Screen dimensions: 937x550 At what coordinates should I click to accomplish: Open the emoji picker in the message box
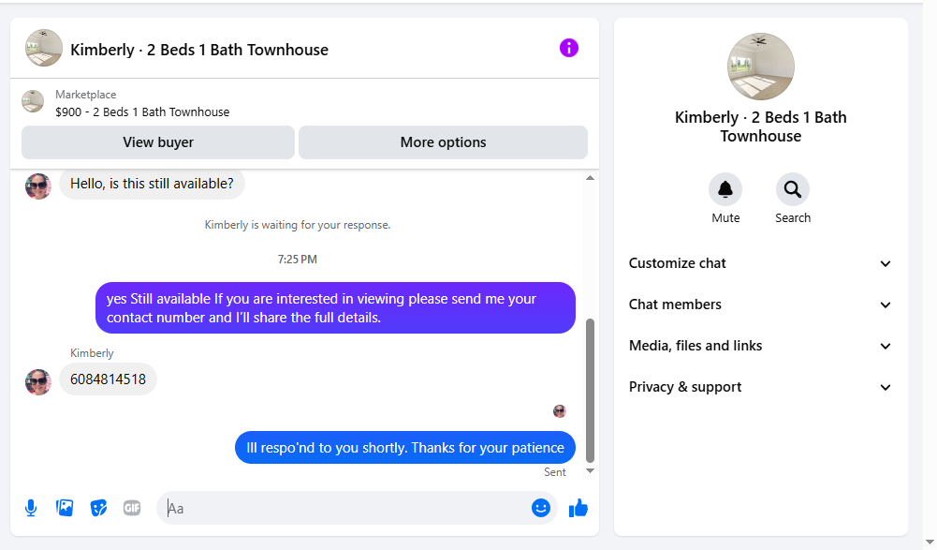(540, 508)
